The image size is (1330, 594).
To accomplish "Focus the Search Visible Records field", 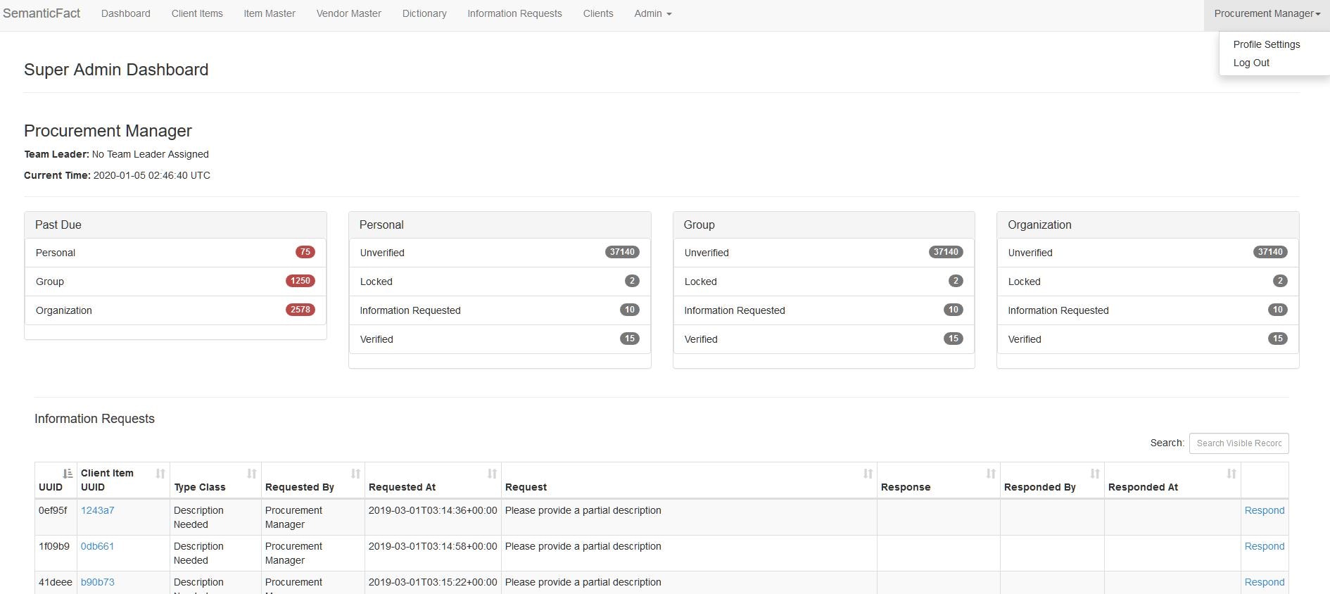I will (x=1239, y=443).
